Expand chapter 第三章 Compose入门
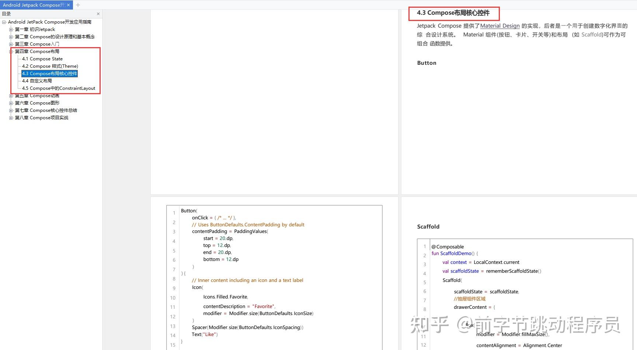Image resolution: width=637 pixels, height=350 pixels. point(11,44)
